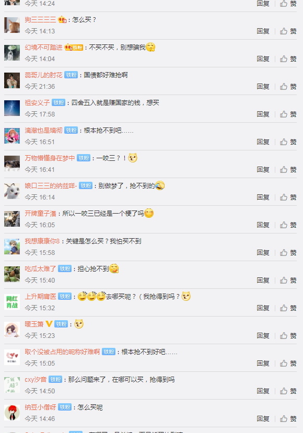Open the avatar of 上升期庸医
The image size is (303, 433).
(x=12, y=302)
